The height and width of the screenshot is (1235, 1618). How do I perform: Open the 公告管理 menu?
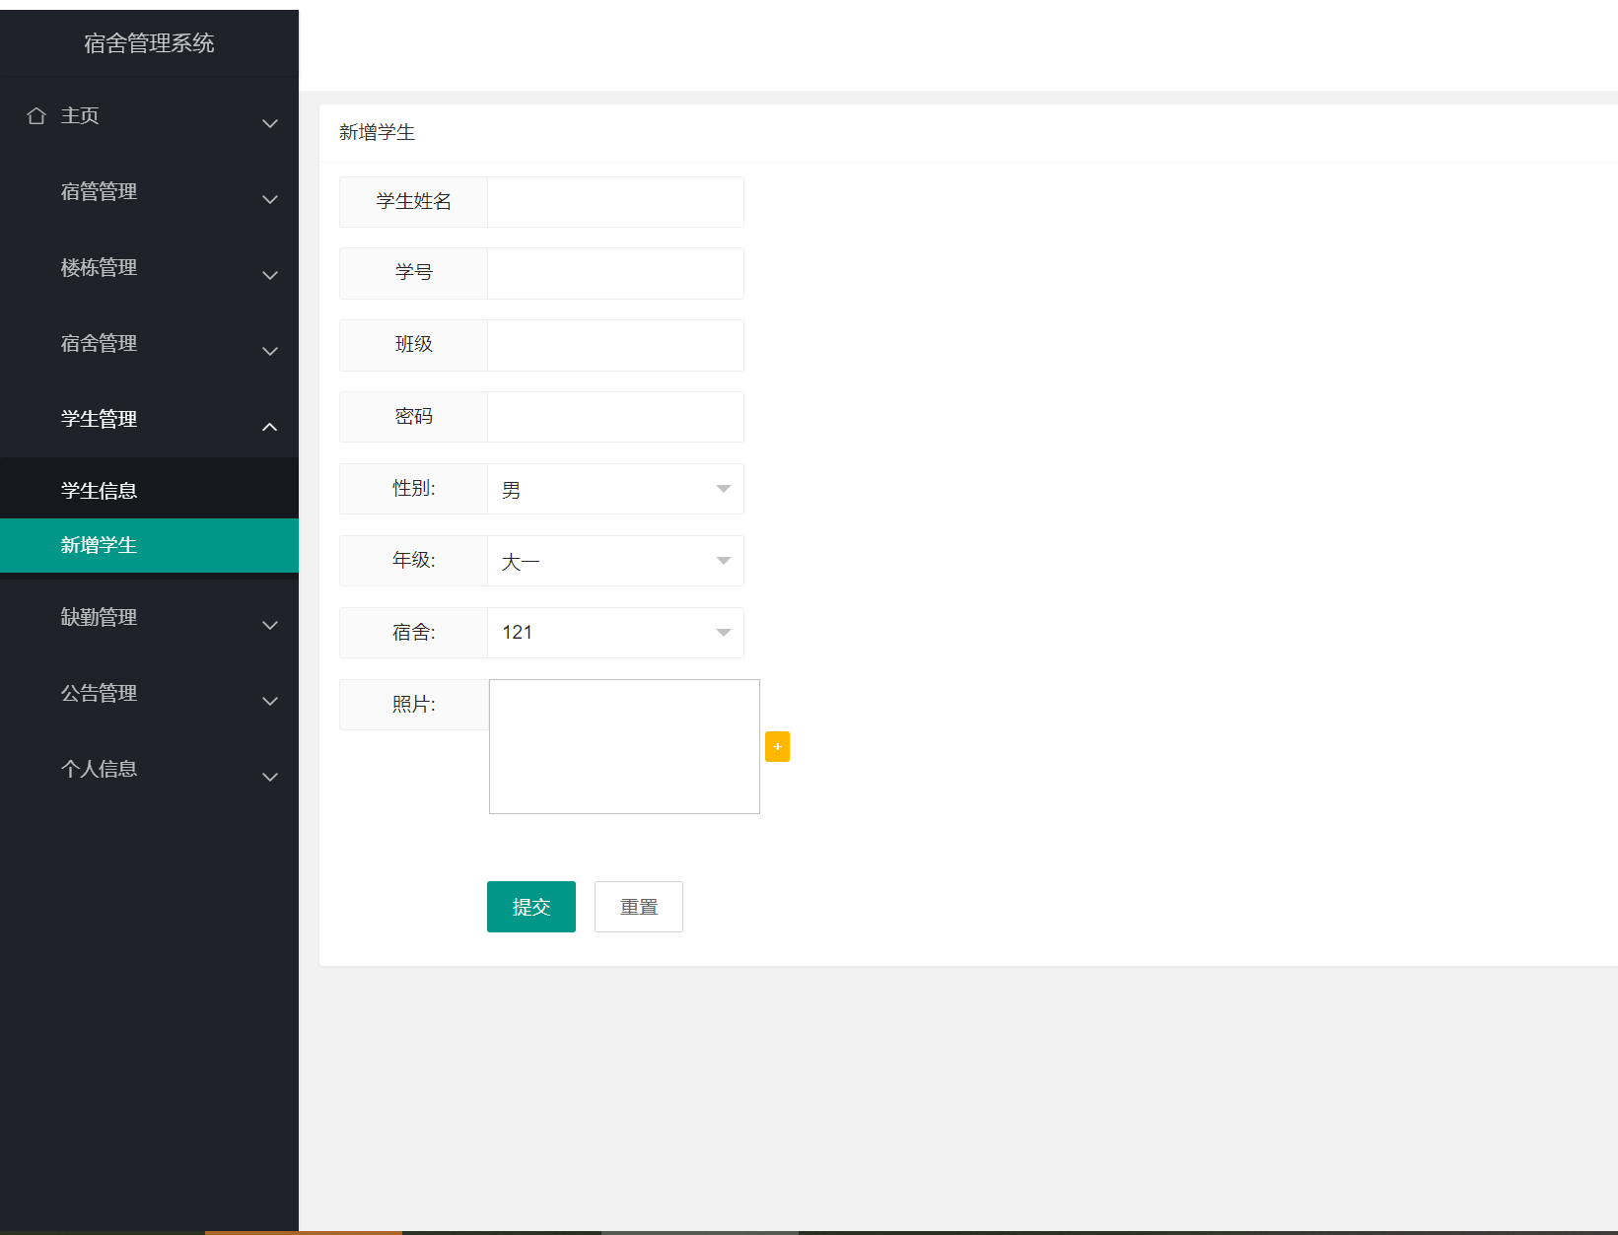(149, 694)
